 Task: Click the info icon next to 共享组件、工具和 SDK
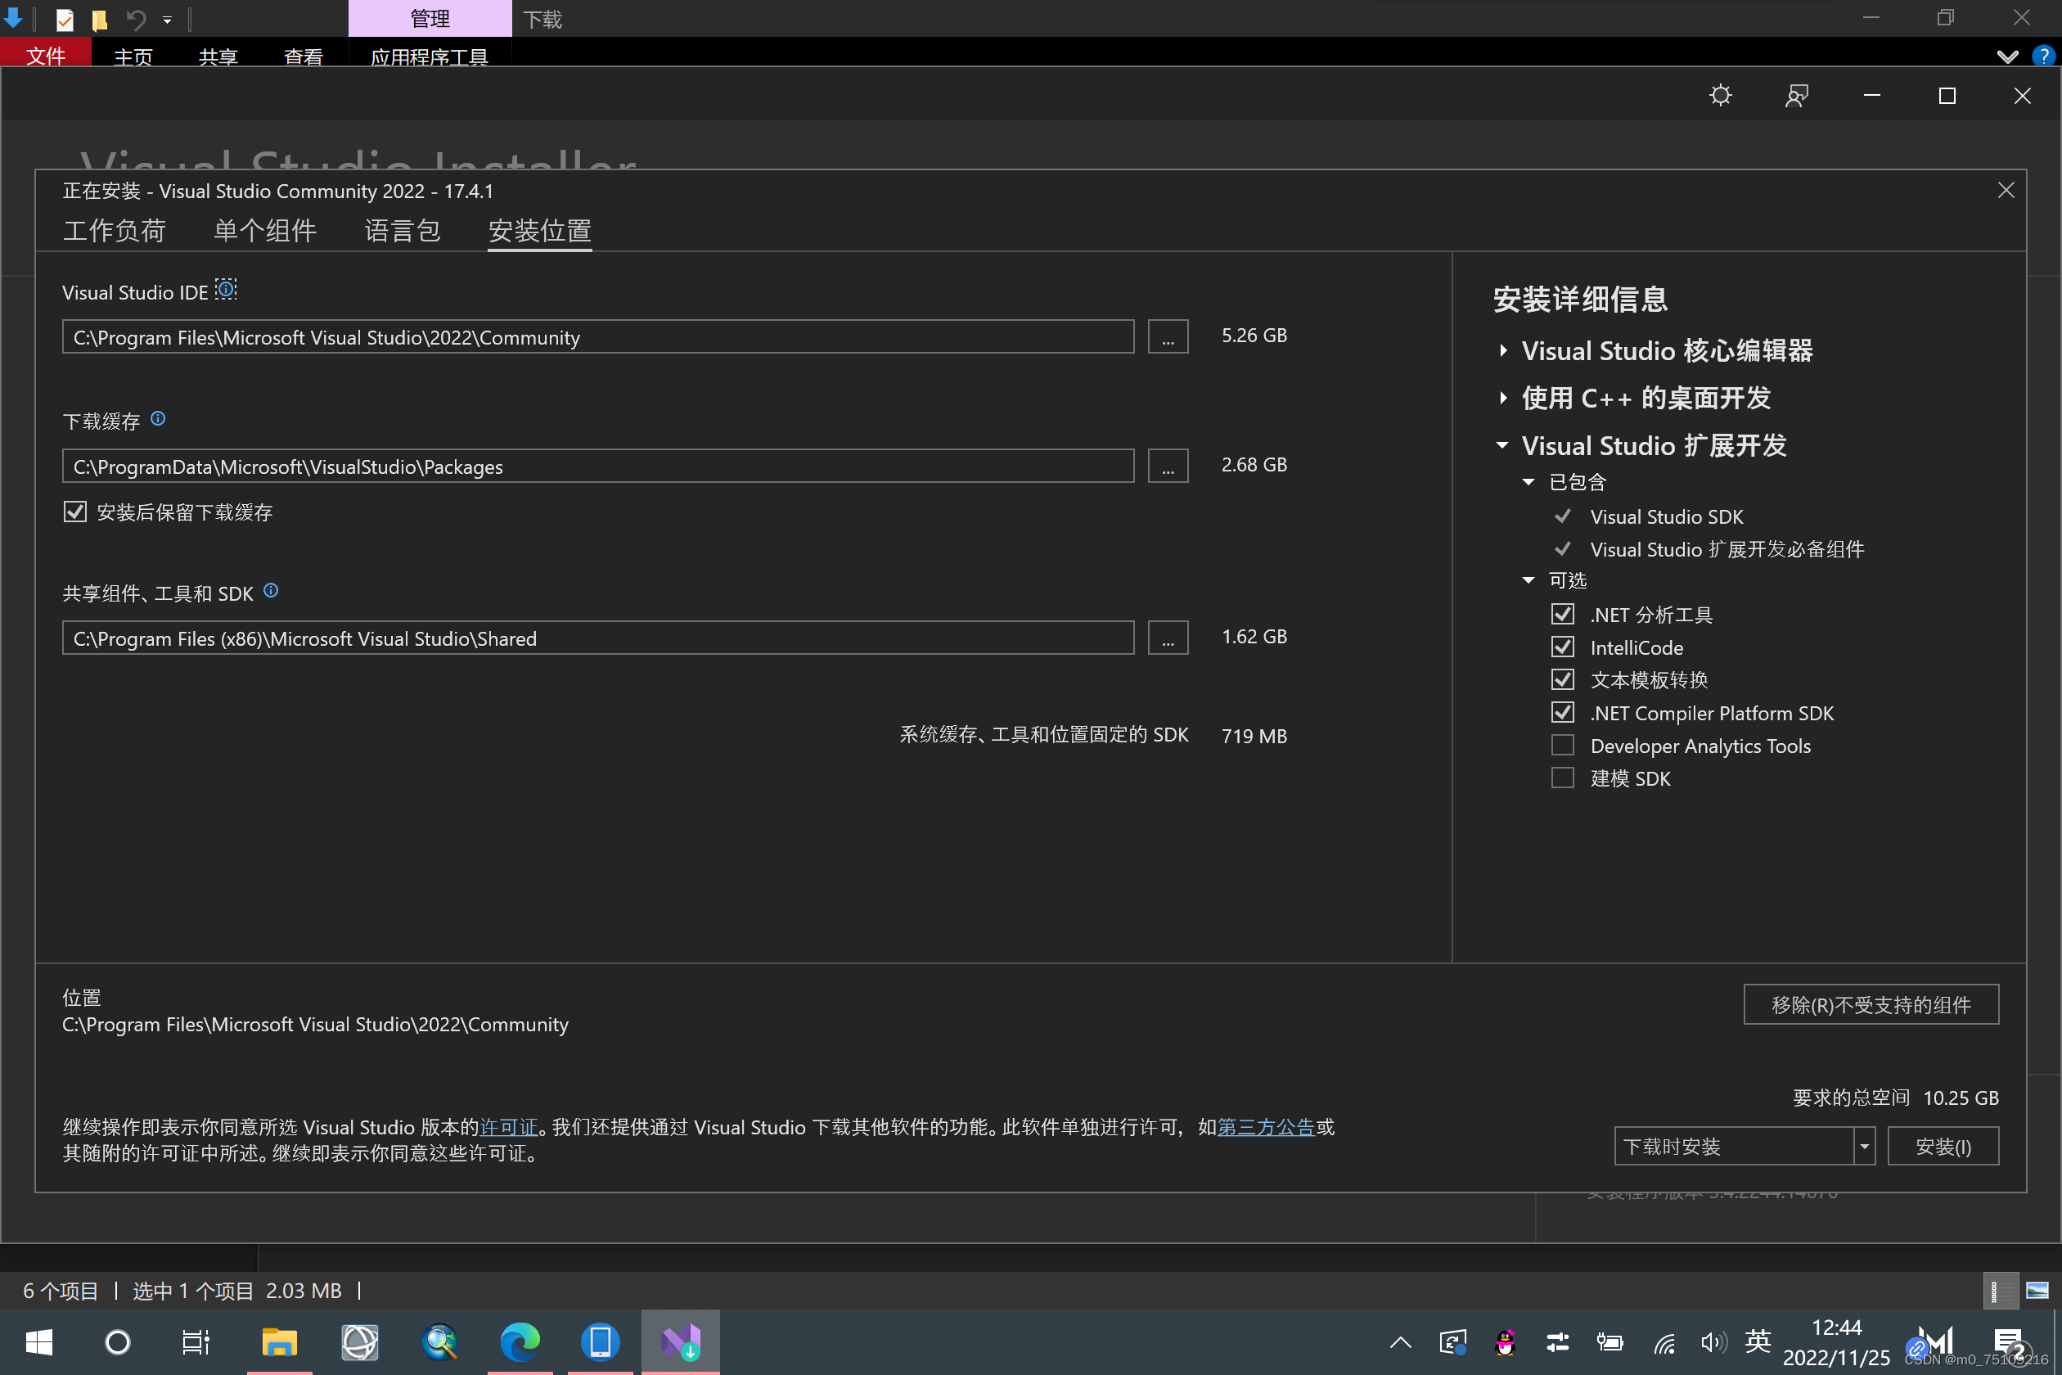271,590
